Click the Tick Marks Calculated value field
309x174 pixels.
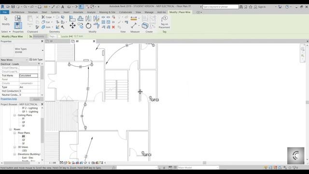(28, 75)
